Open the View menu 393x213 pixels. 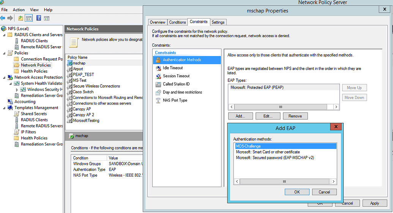click(x=34, y=10)
